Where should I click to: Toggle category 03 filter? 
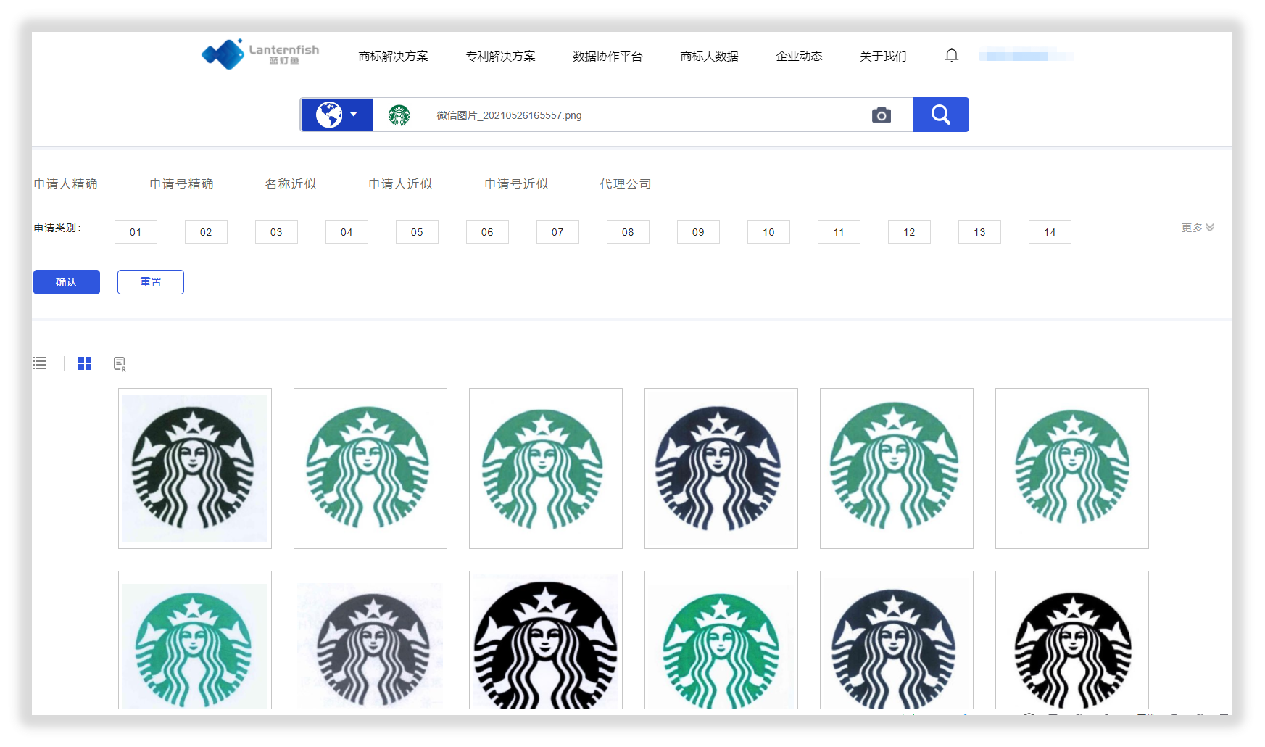click(276, 232)
